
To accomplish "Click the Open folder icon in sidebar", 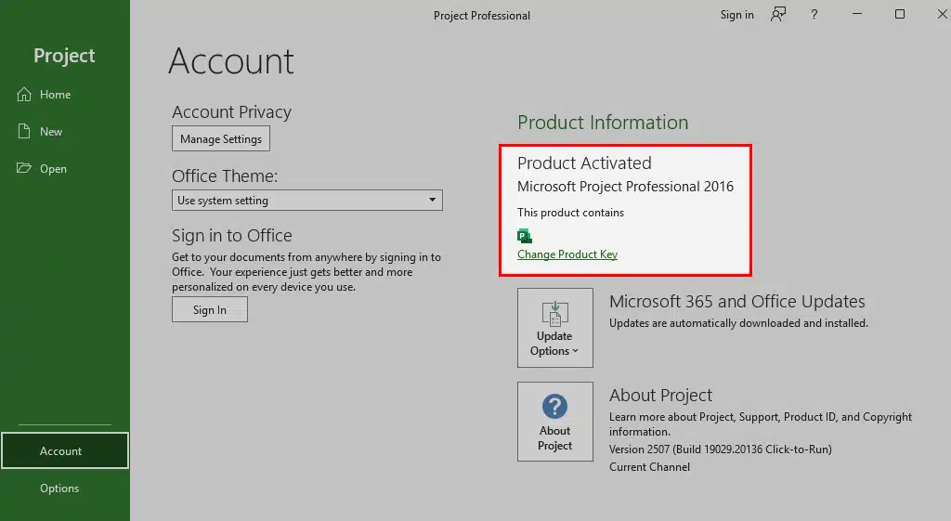I will point(24,169).
